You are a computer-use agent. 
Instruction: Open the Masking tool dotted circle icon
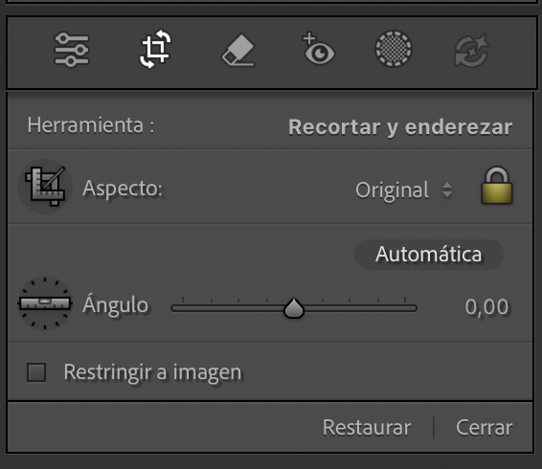(394, 49)
